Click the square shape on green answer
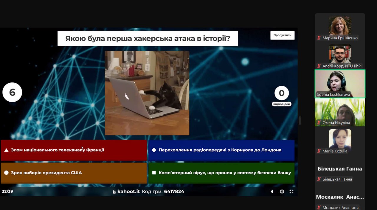Screen dimensions: 377x210 [x=154, y=173]
